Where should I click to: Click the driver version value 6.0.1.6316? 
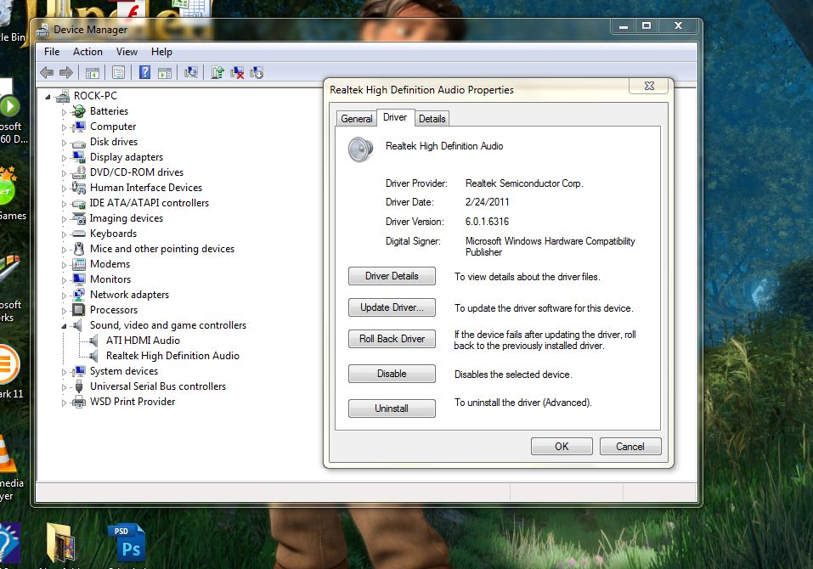coord(487,222)
